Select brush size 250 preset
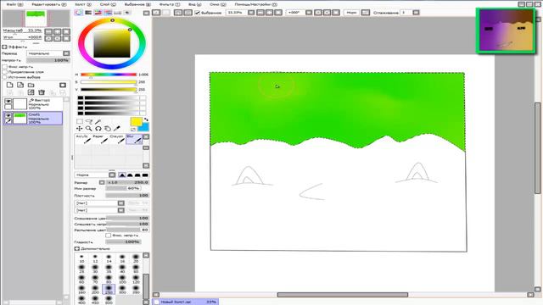This screenshot has width=543, height=305. coord(109,290)
